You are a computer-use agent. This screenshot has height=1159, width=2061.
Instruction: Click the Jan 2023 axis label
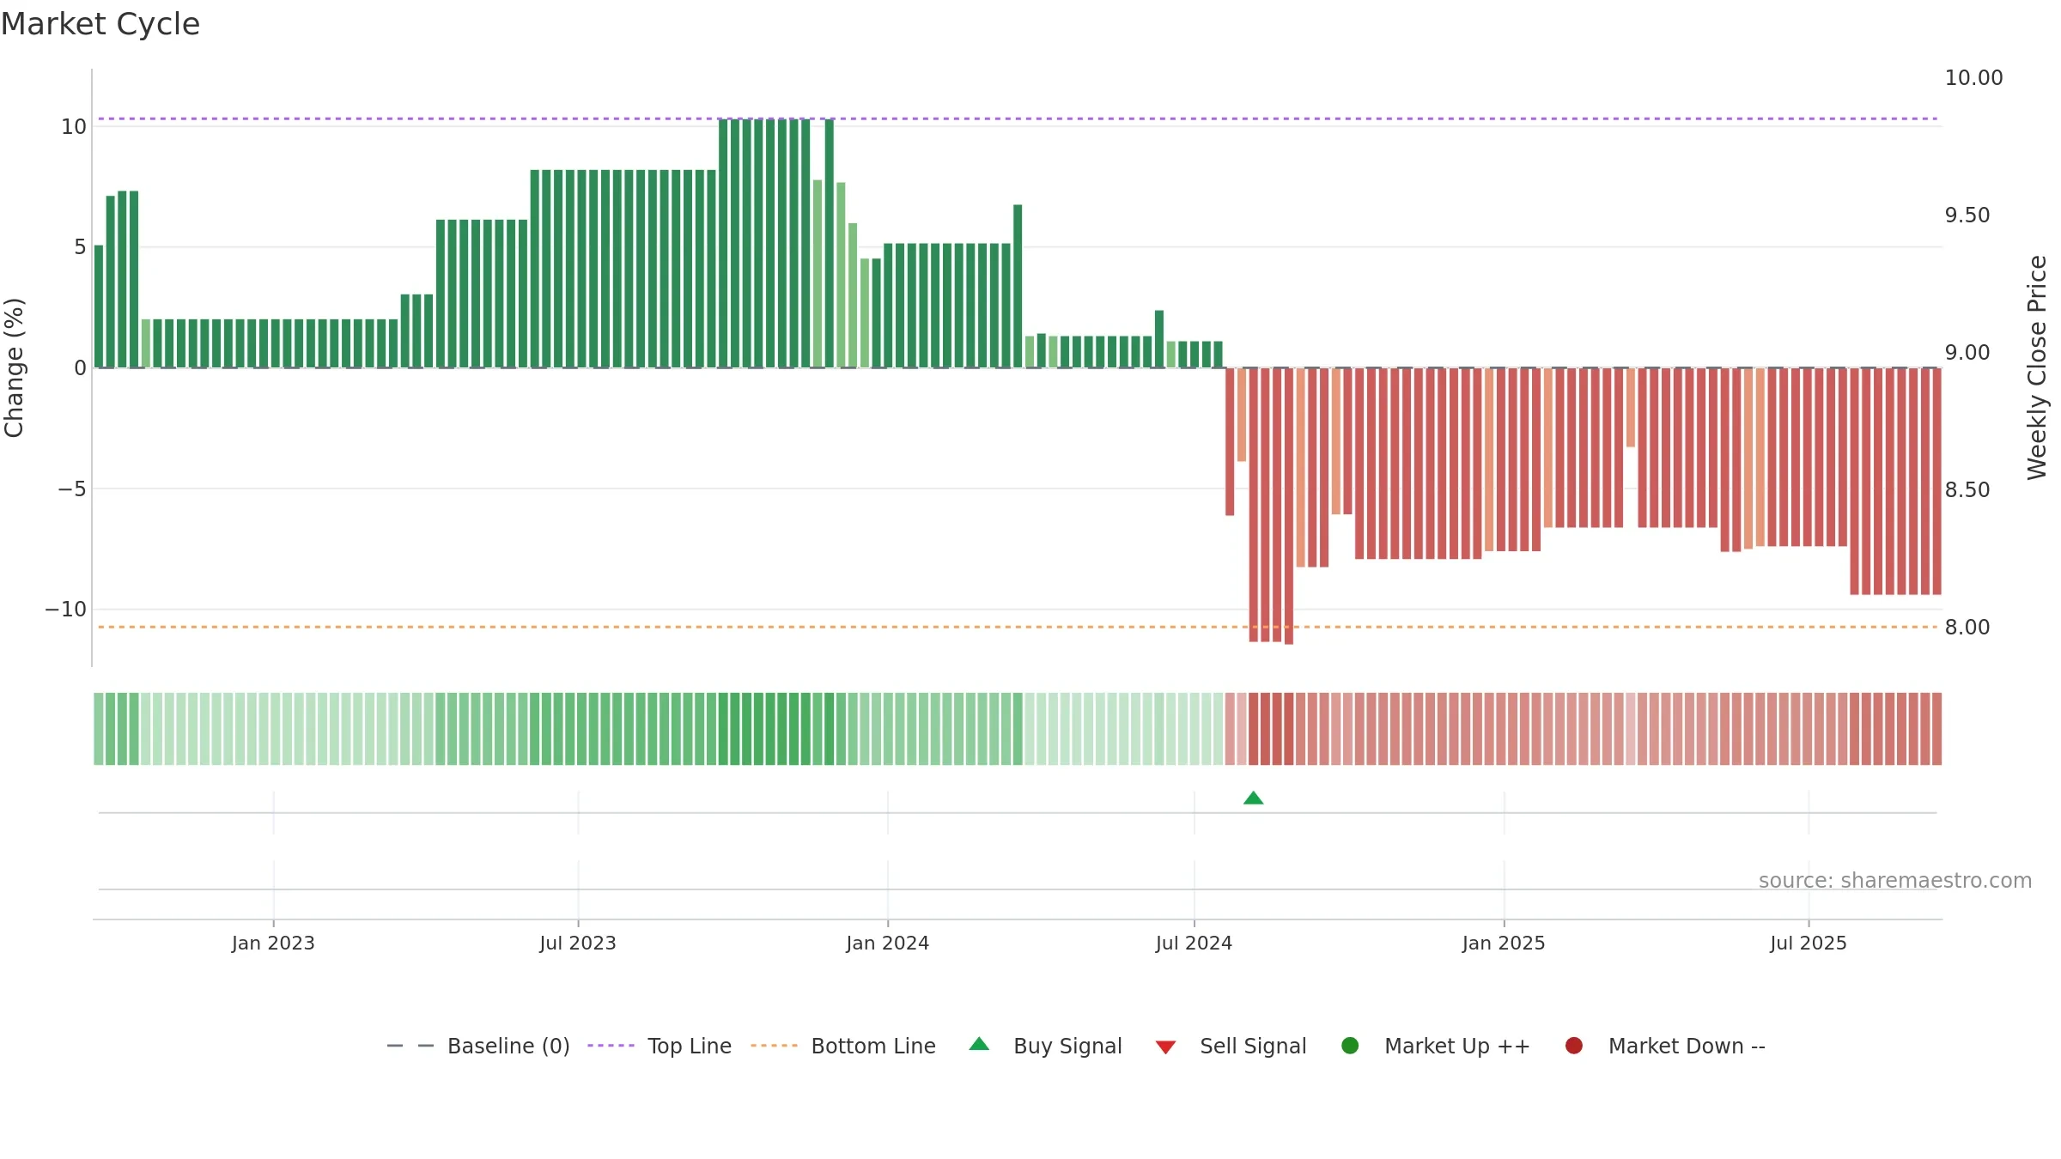click(273, 944)
